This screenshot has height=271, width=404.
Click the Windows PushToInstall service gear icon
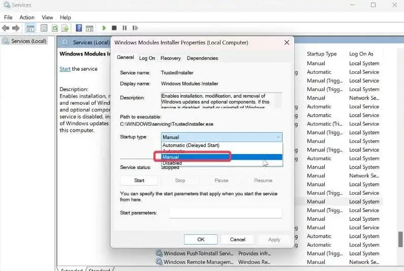159,253
